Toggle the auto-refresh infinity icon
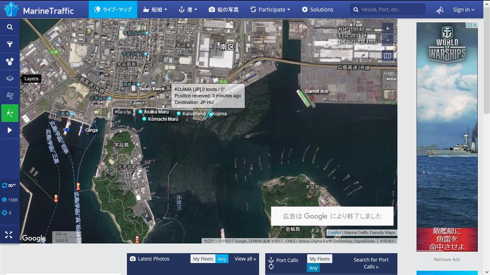490x275 pixels. [9, 185]
